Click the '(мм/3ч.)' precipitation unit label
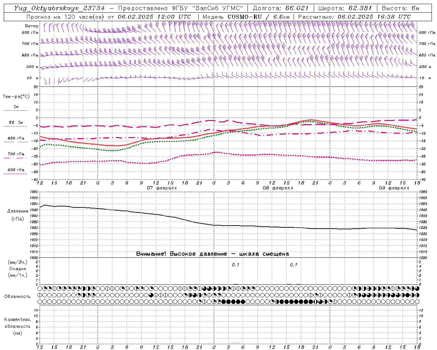 (x=18, y=262)
